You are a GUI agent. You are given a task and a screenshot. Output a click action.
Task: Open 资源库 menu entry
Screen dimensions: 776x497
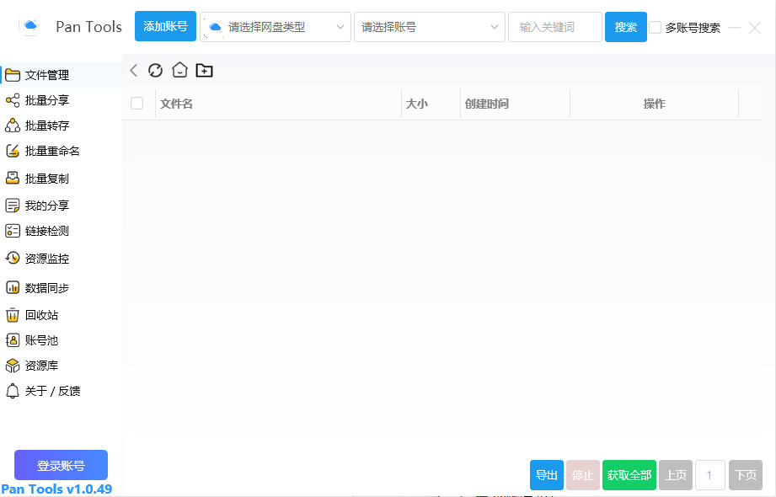coord(61,366)
